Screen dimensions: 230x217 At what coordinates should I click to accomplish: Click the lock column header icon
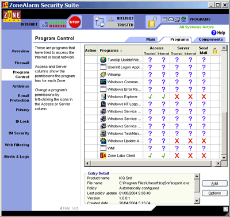(x=214, y=51)
